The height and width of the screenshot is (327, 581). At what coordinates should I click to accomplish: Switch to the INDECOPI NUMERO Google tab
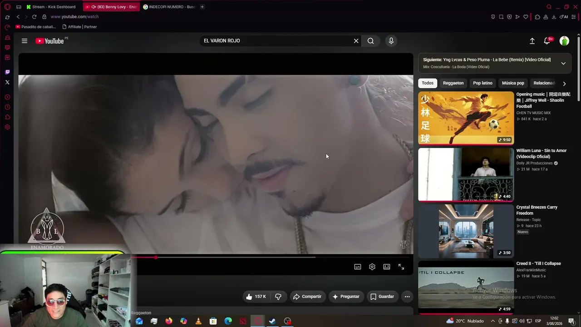[169, 7]
